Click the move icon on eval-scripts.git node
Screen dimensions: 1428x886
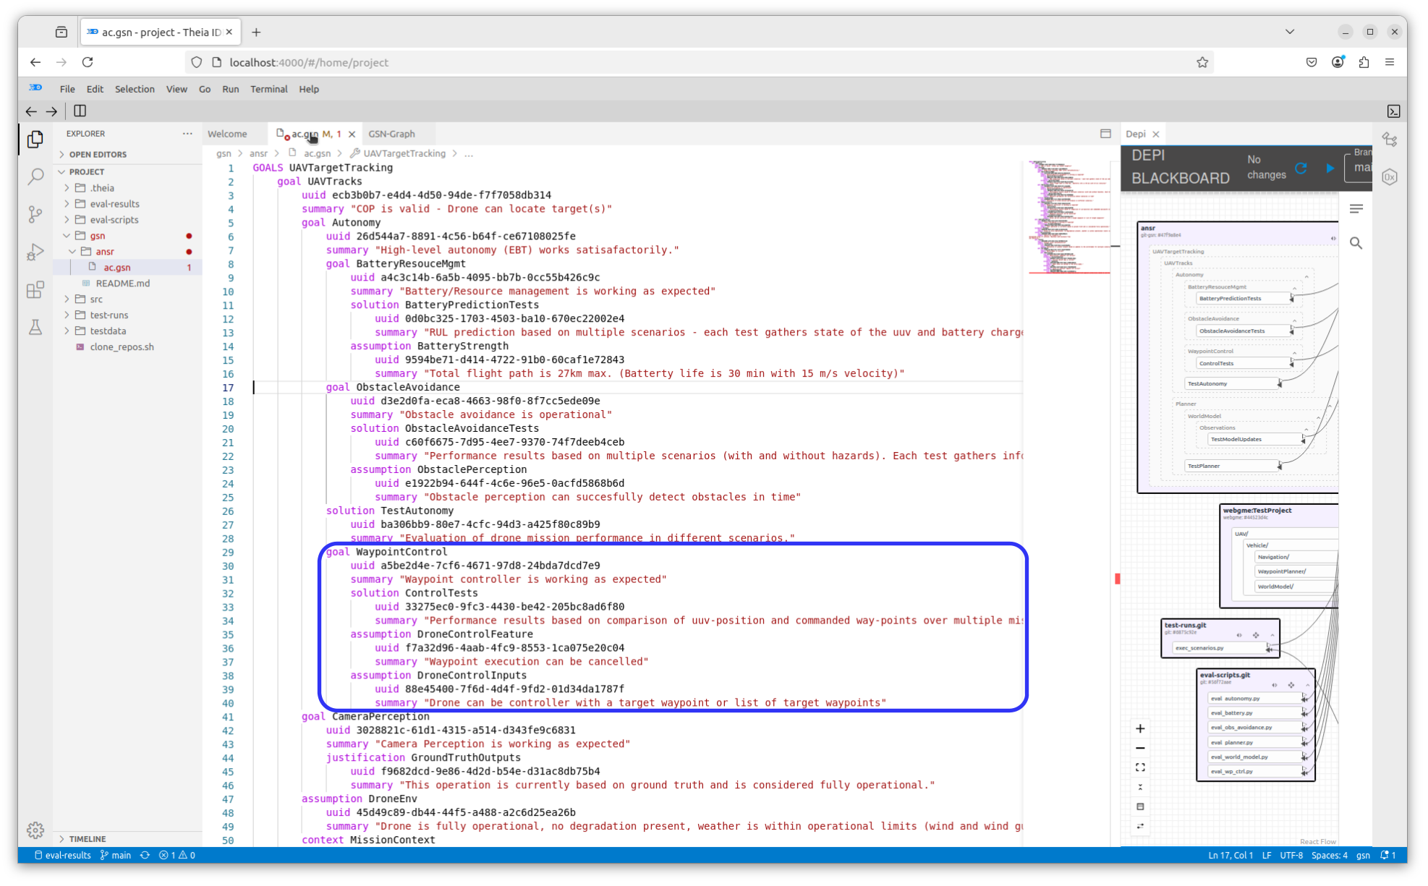[x=1291, y=685]
